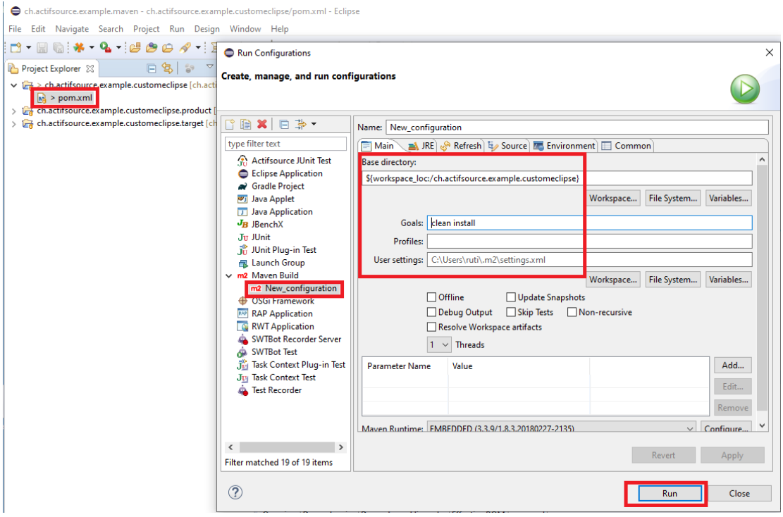Expand the customeclipse.product project
Image resolution: width=783 pixels, height=517 pixels.
(x=14, y=111)
